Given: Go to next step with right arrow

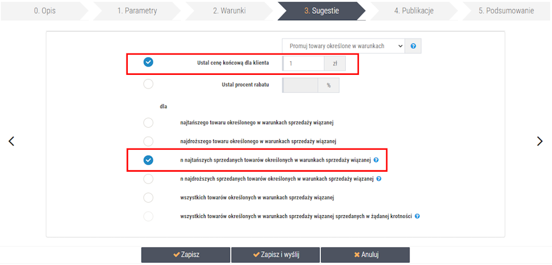Looking at the screenshot, I should [x=540, y=141].
